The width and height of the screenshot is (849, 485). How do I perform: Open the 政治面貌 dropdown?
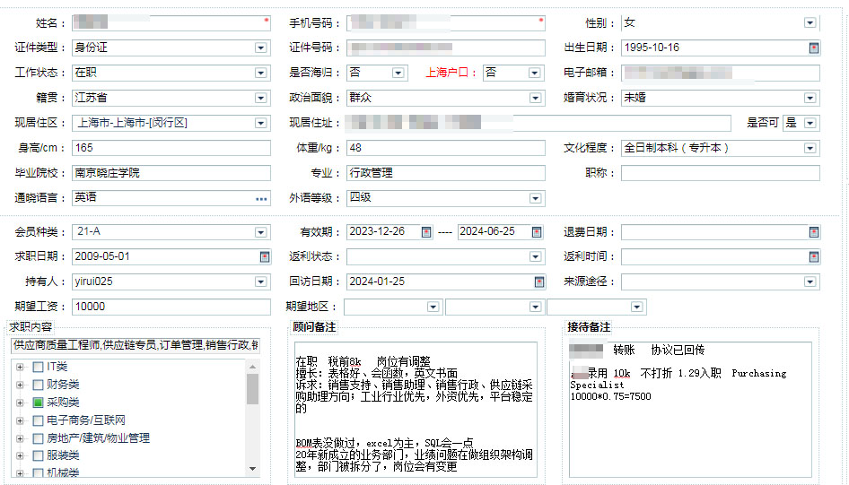pyautogui.click(x=535, y=99)
